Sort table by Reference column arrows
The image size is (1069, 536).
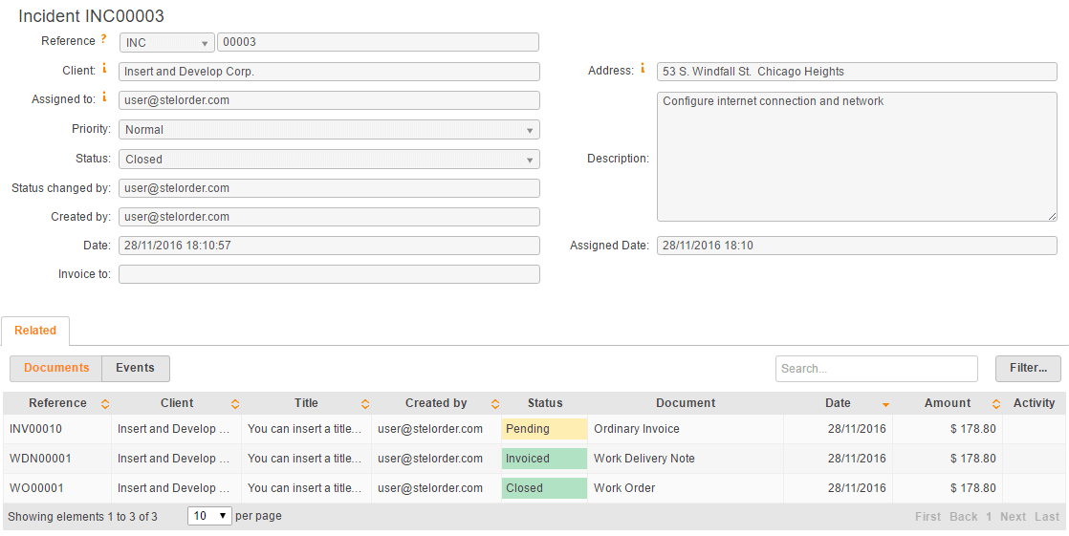coord(105,404)
